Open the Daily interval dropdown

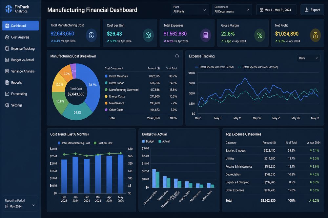[x=308, y=58]
